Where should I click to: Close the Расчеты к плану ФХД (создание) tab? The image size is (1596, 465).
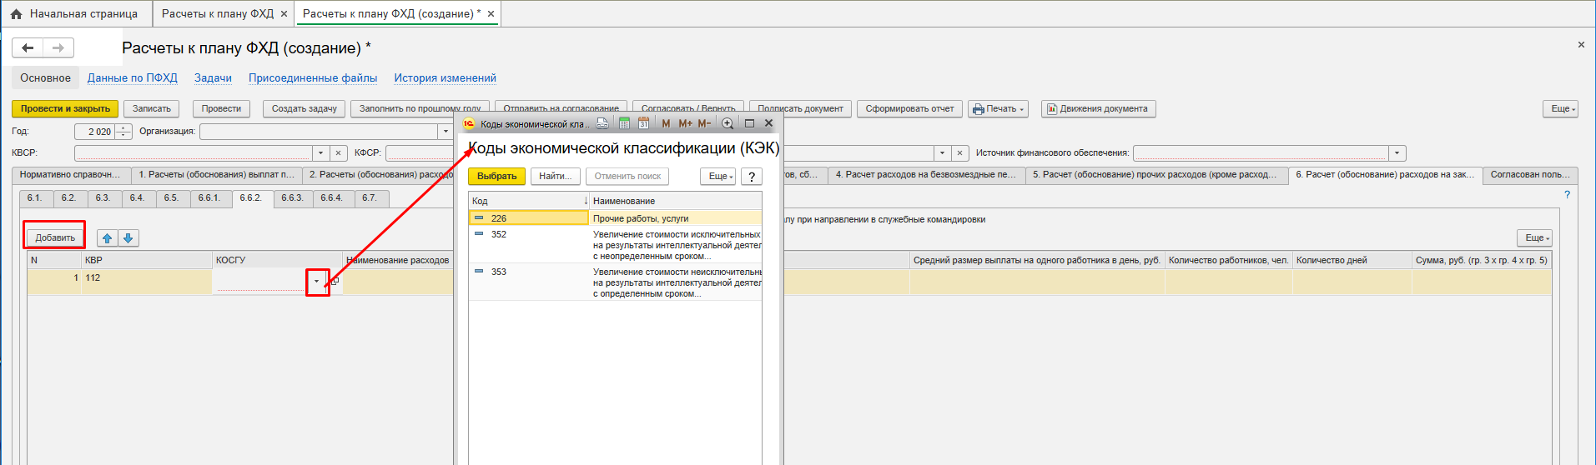tap(491, 14)
